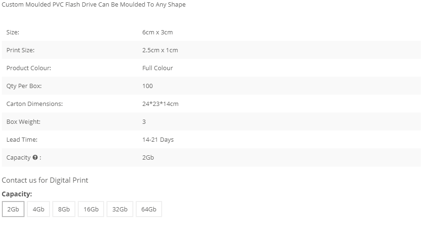The width and height of the screenshot is (426, 226).
Task: Select the 2Gb capacity option
Action: click(13, 209)
